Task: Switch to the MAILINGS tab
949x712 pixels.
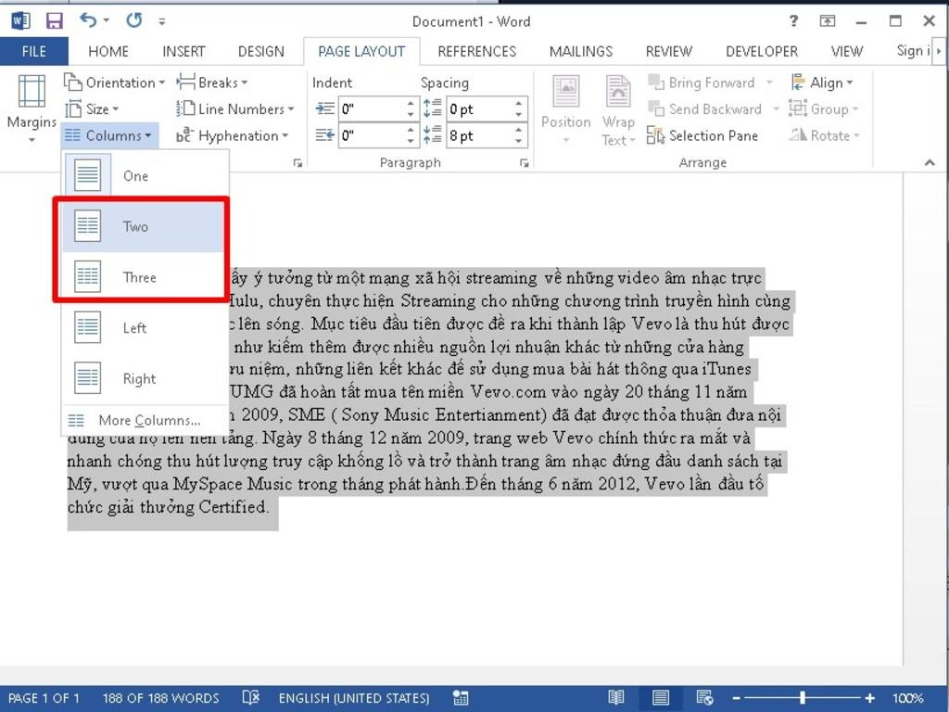Action: (x=580, y=51)
